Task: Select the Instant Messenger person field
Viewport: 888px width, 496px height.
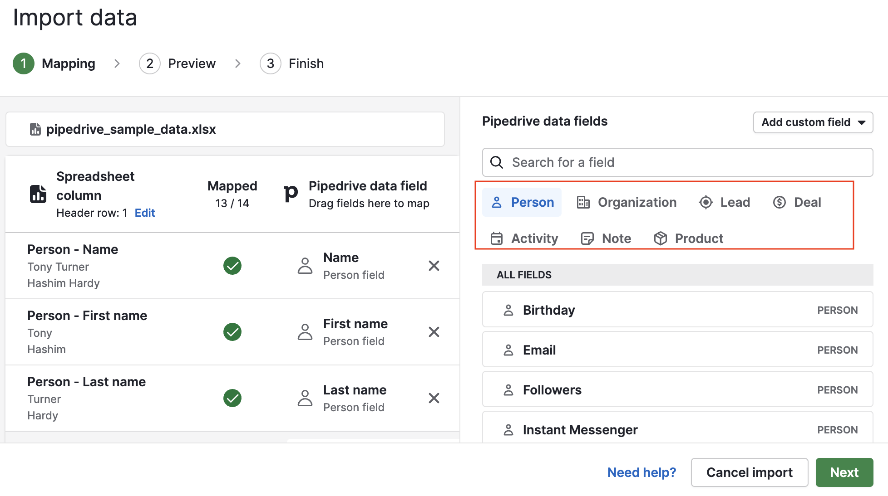Action: (x=677, y=428)
